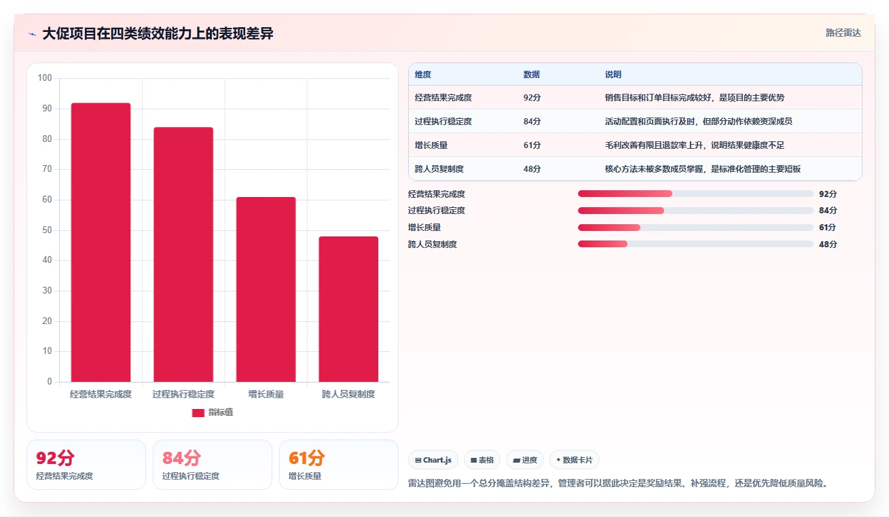The image size is (889, 517).
Task: Click the 说明 column header
Action: 613,75
